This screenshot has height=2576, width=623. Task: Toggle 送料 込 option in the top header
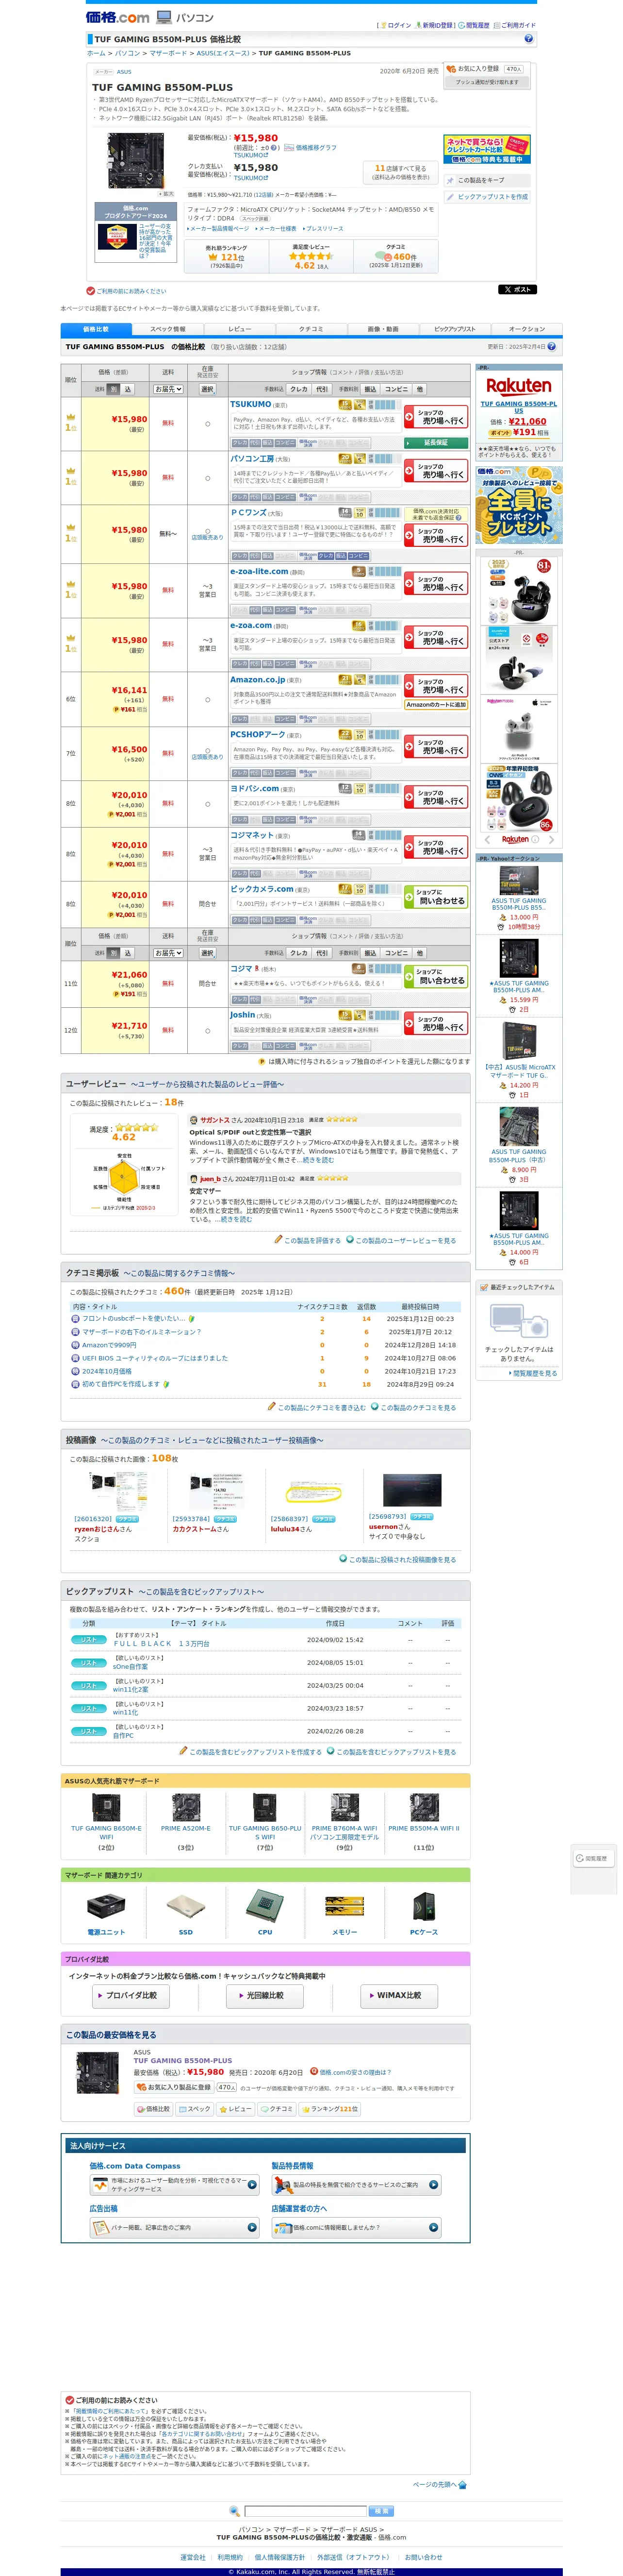point(127,389)
